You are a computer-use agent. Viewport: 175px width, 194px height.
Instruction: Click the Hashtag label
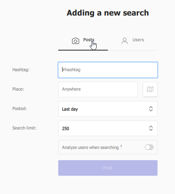pyautogui.click(x=21, y=70)
